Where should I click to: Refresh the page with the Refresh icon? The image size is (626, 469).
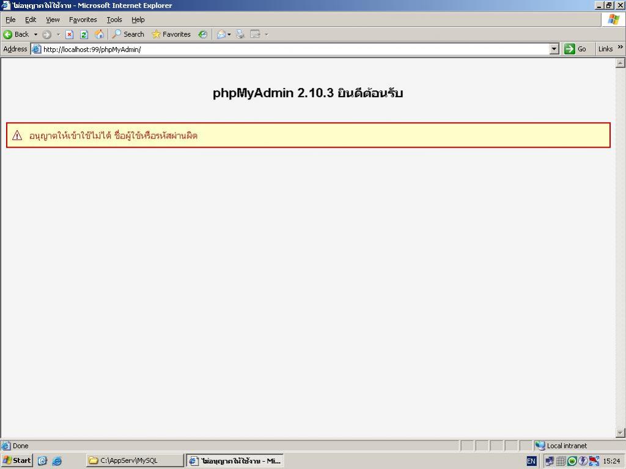click(84, 34)
